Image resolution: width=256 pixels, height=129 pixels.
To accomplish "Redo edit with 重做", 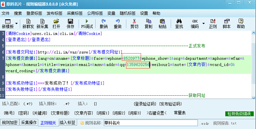I will pyautogui.click(x=118, y=24).
